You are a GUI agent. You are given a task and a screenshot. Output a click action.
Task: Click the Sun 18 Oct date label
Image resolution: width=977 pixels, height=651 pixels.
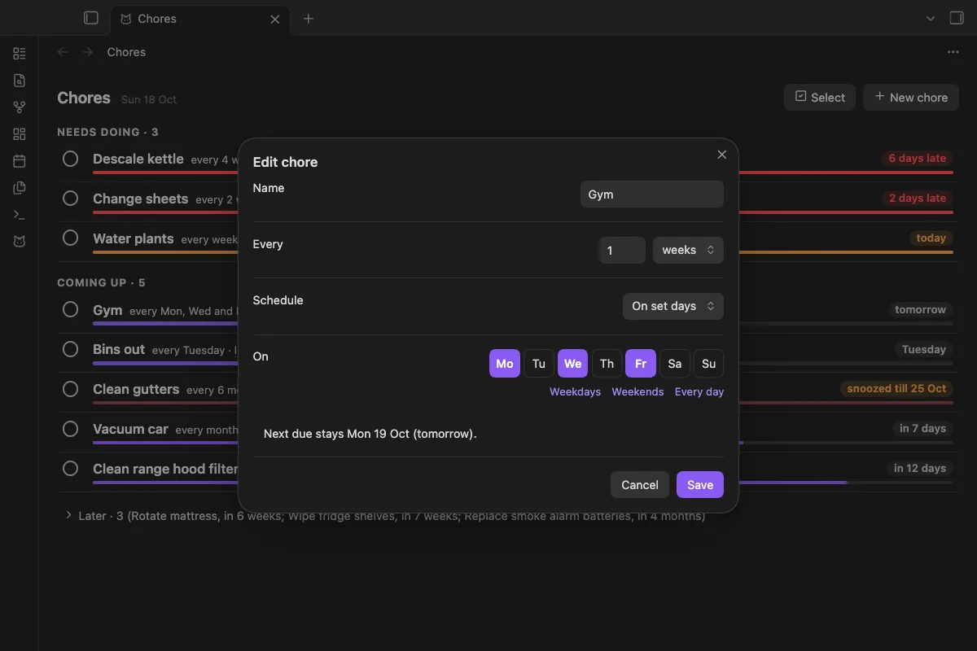pyautogui.click(x=149, y=100)
